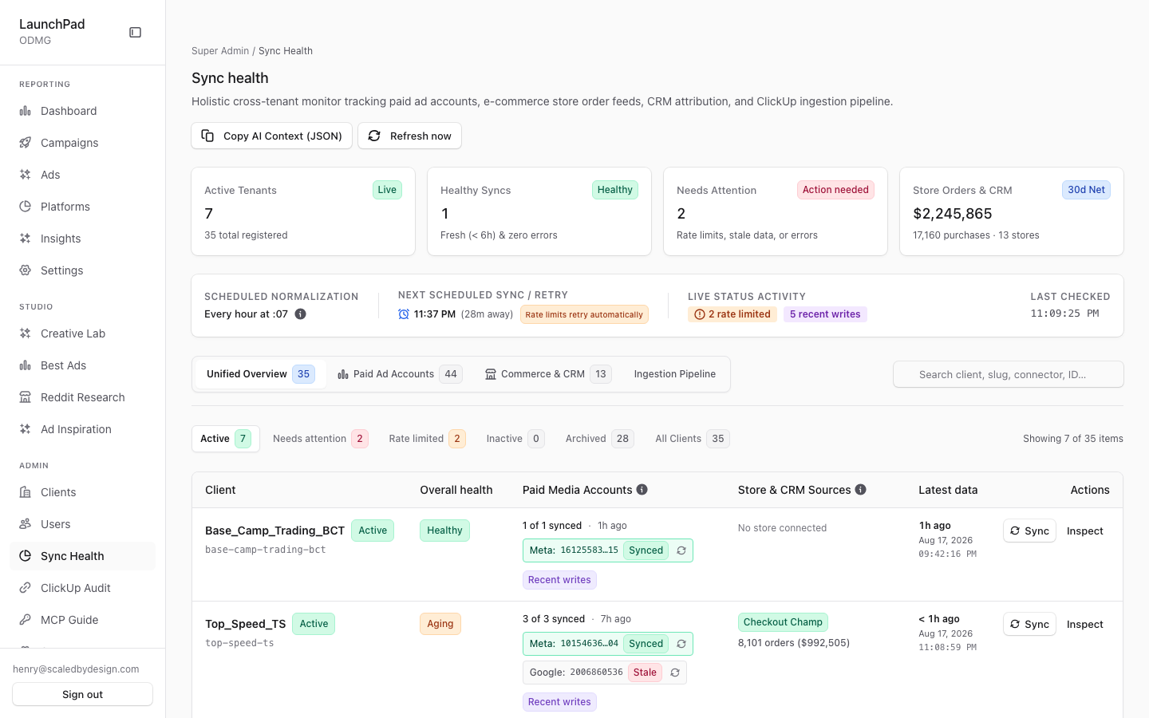The image size is (1149, 718).
Task: Click the Settings gear icon in sidebar
Action: pyautogui.click(x=26, y=270)
